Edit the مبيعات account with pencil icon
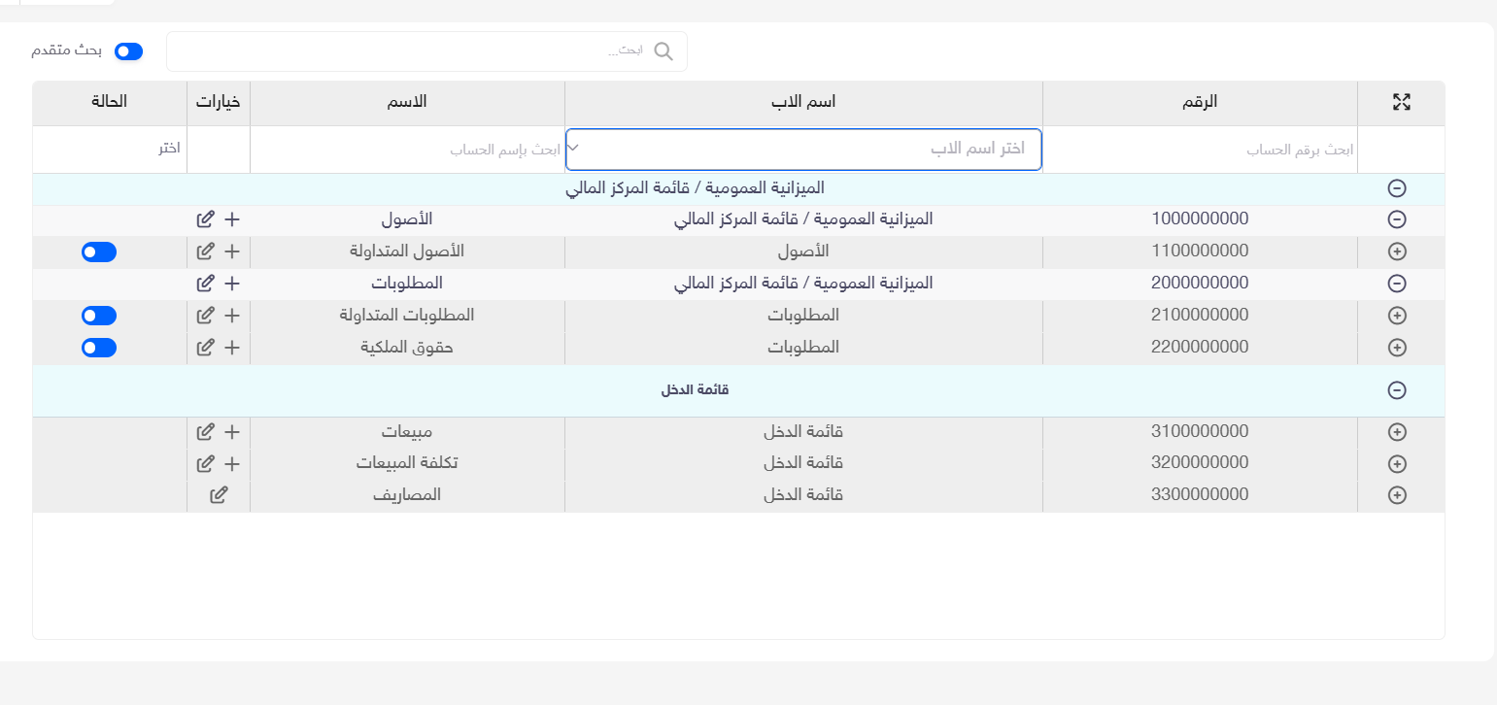This screenshot has width=1497, height=705. coord(205,432)
